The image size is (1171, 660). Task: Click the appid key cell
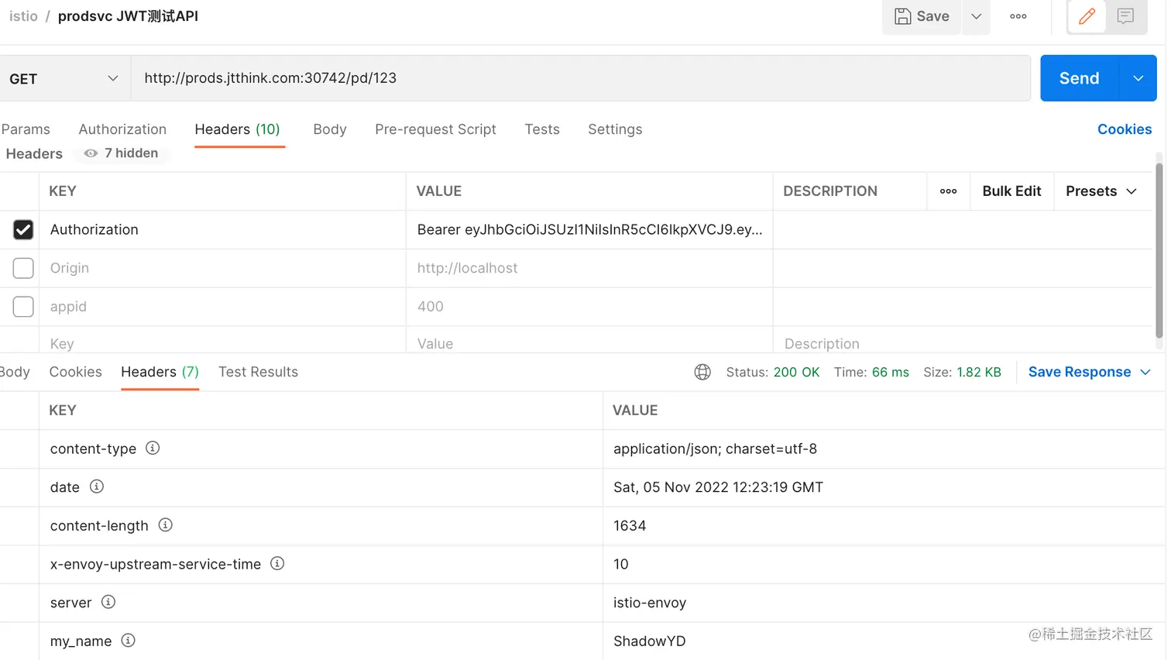223,307
